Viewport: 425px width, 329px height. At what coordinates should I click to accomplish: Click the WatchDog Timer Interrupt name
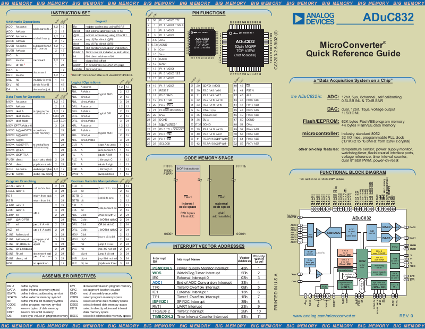tap(198, 273)
